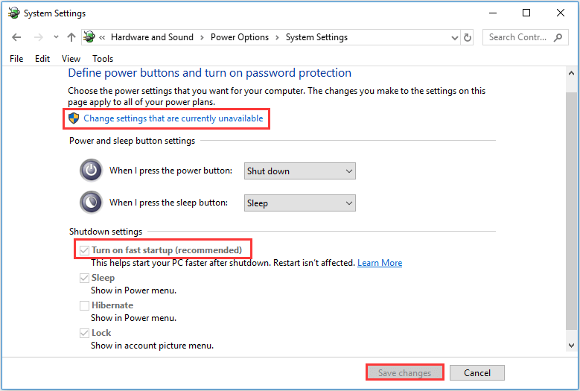Image resolution: width=580 pixels, height=391 pixels.
Task: Click the Control Panel address bar icon
Action: click(89, 37)
